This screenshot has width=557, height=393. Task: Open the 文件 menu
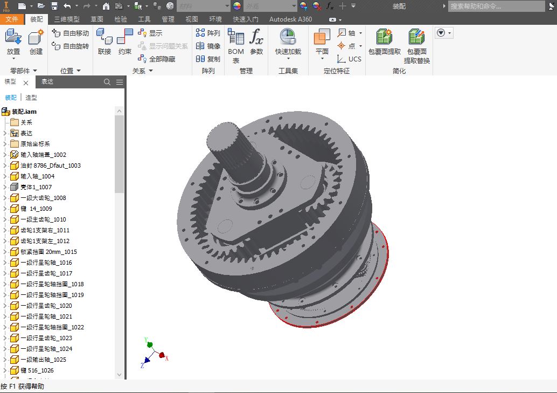[12, 19]
